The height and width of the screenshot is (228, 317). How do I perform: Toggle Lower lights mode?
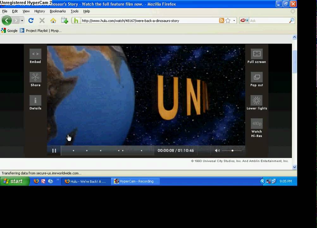(x=257, y=100)
